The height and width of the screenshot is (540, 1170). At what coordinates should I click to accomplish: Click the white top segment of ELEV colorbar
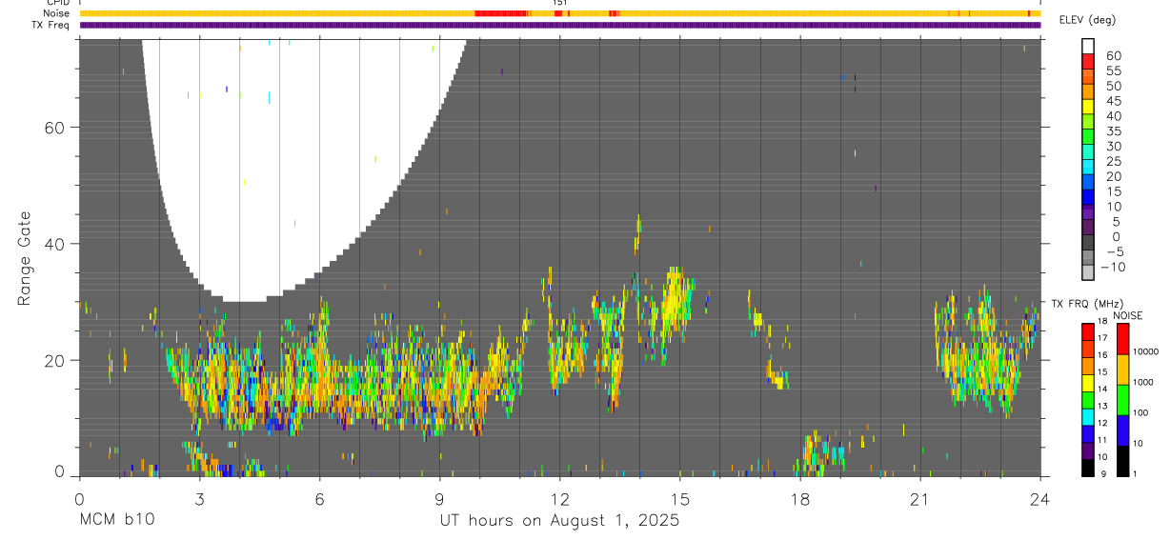1088,46
